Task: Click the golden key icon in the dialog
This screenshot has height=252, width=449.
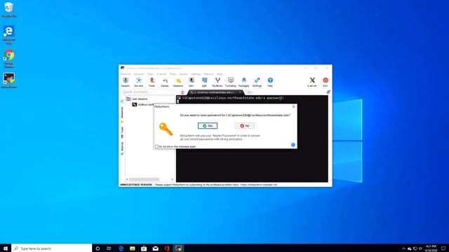Action: (166, 129)
